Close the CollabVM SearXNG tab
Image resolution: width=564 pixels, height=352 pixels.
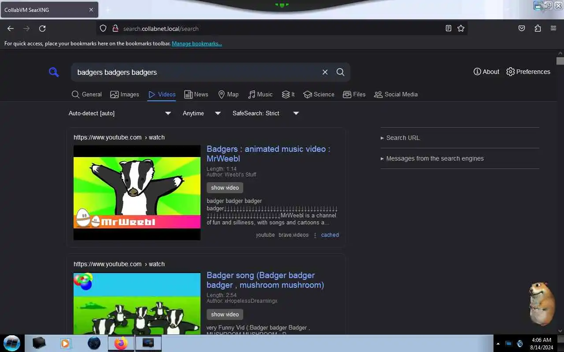click(91, 10)
